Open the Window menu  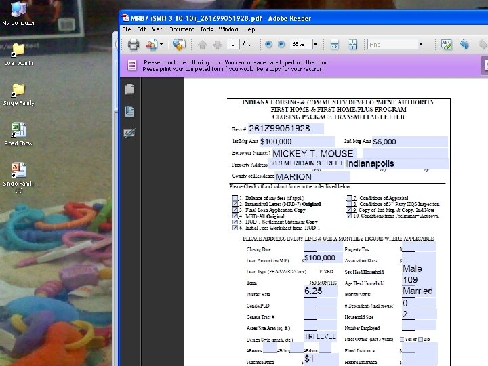228,29
